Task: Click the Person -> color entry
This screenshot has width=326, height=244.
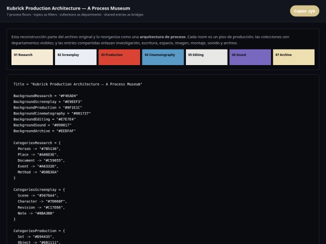Action: click(39, 149)
